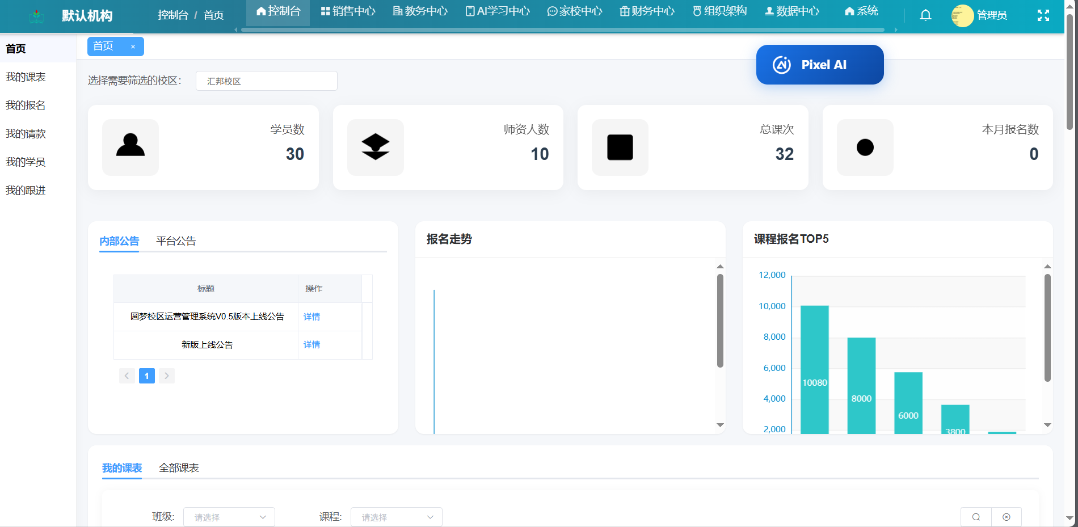The width and height of the screenshot is (1078, 527).
Task: Click the teacher count layers icon
Action: click(x=375, y=147)
